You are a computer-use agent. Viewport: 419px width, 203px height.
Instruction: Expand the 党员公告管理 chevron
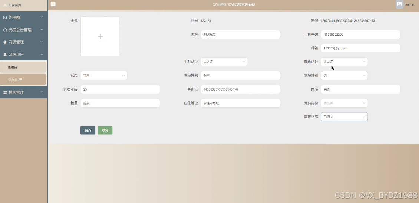pos(42,30)
